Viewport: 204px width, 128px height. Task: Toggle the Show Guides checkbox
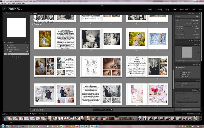(x=177, y=67)
